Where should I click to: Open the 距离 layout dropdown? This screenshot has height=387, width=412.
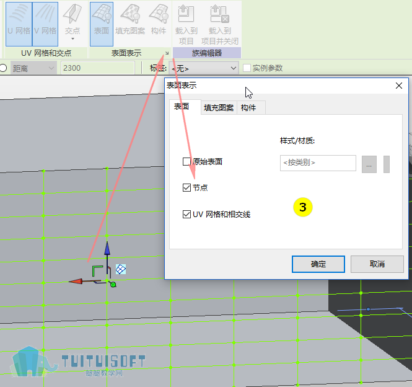click(33, 68)
